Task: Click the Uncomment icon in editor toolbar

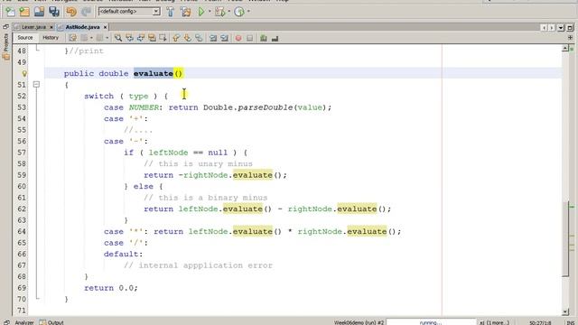Action: pos(275,38)
